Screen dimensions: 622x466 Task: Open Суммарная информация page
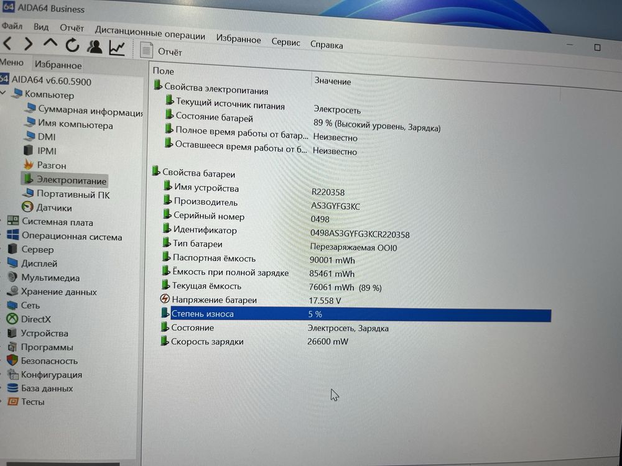point(84,110)
